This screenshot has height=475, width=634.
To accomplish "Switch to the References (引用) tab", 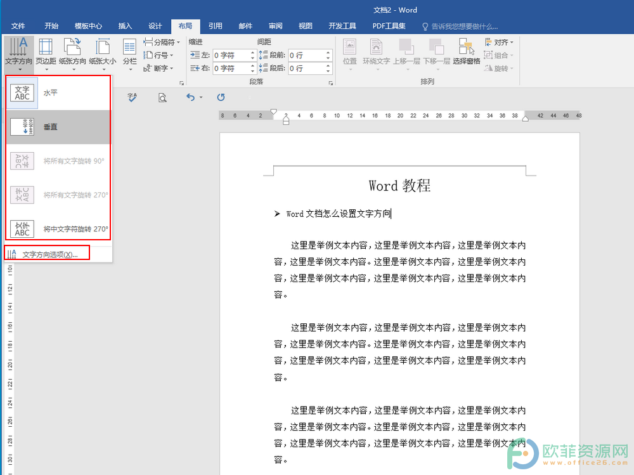I will pyautogui.click(x=215, y=26).
